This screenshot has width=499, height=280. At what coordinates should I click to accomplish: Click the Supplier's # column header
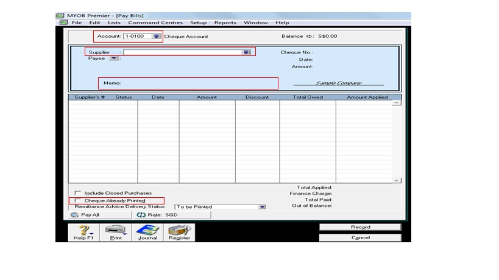coord(90,97)
